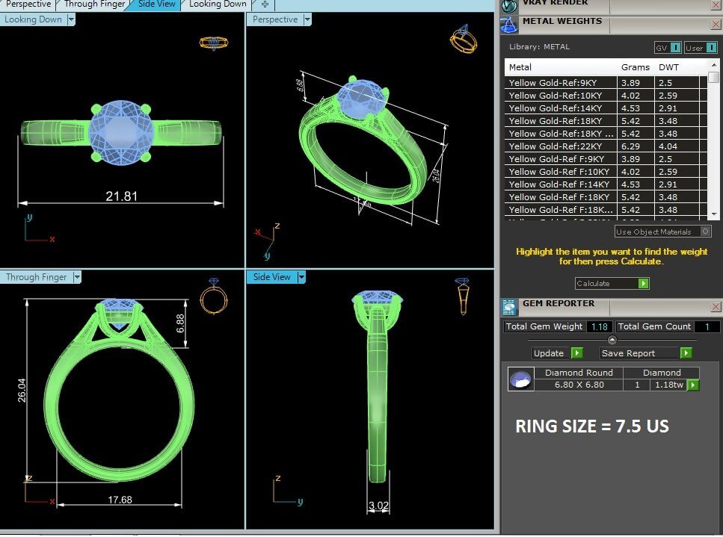Enable Use Object Materials option
The image size is (723, 537).
tap(705, 232)
